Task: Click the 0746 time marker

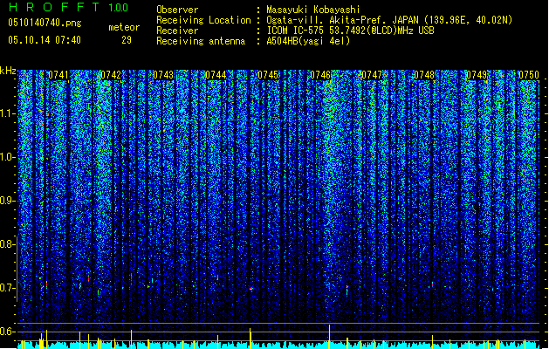Action: pyautogui.click(x=320, y=75)
